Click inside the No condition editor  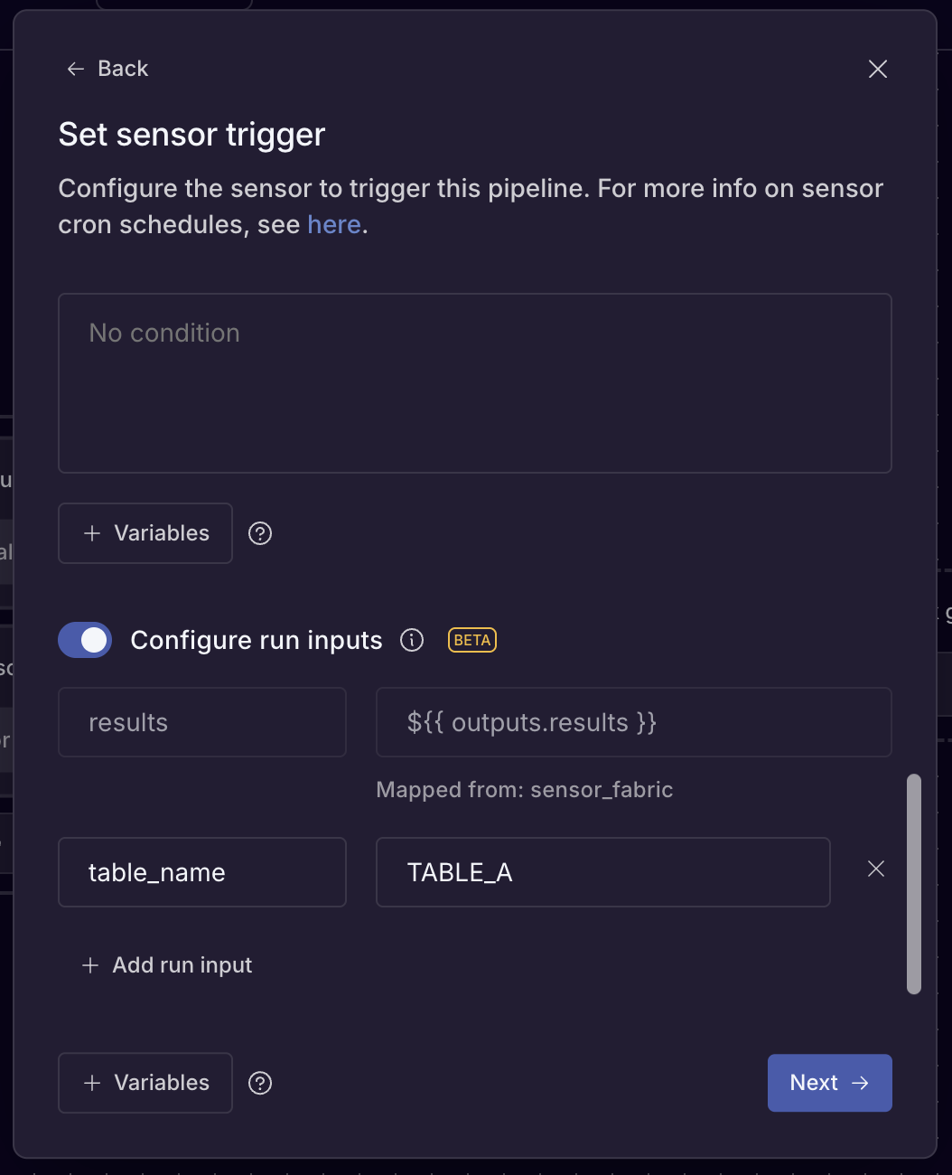474,383
